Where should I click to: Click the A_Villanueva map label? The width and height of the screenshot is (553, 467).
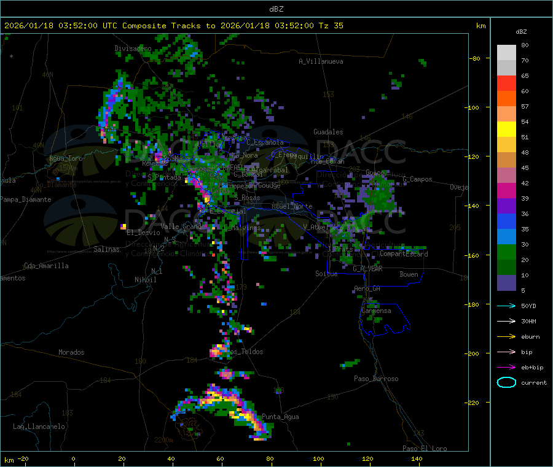(x=321, y=61)
